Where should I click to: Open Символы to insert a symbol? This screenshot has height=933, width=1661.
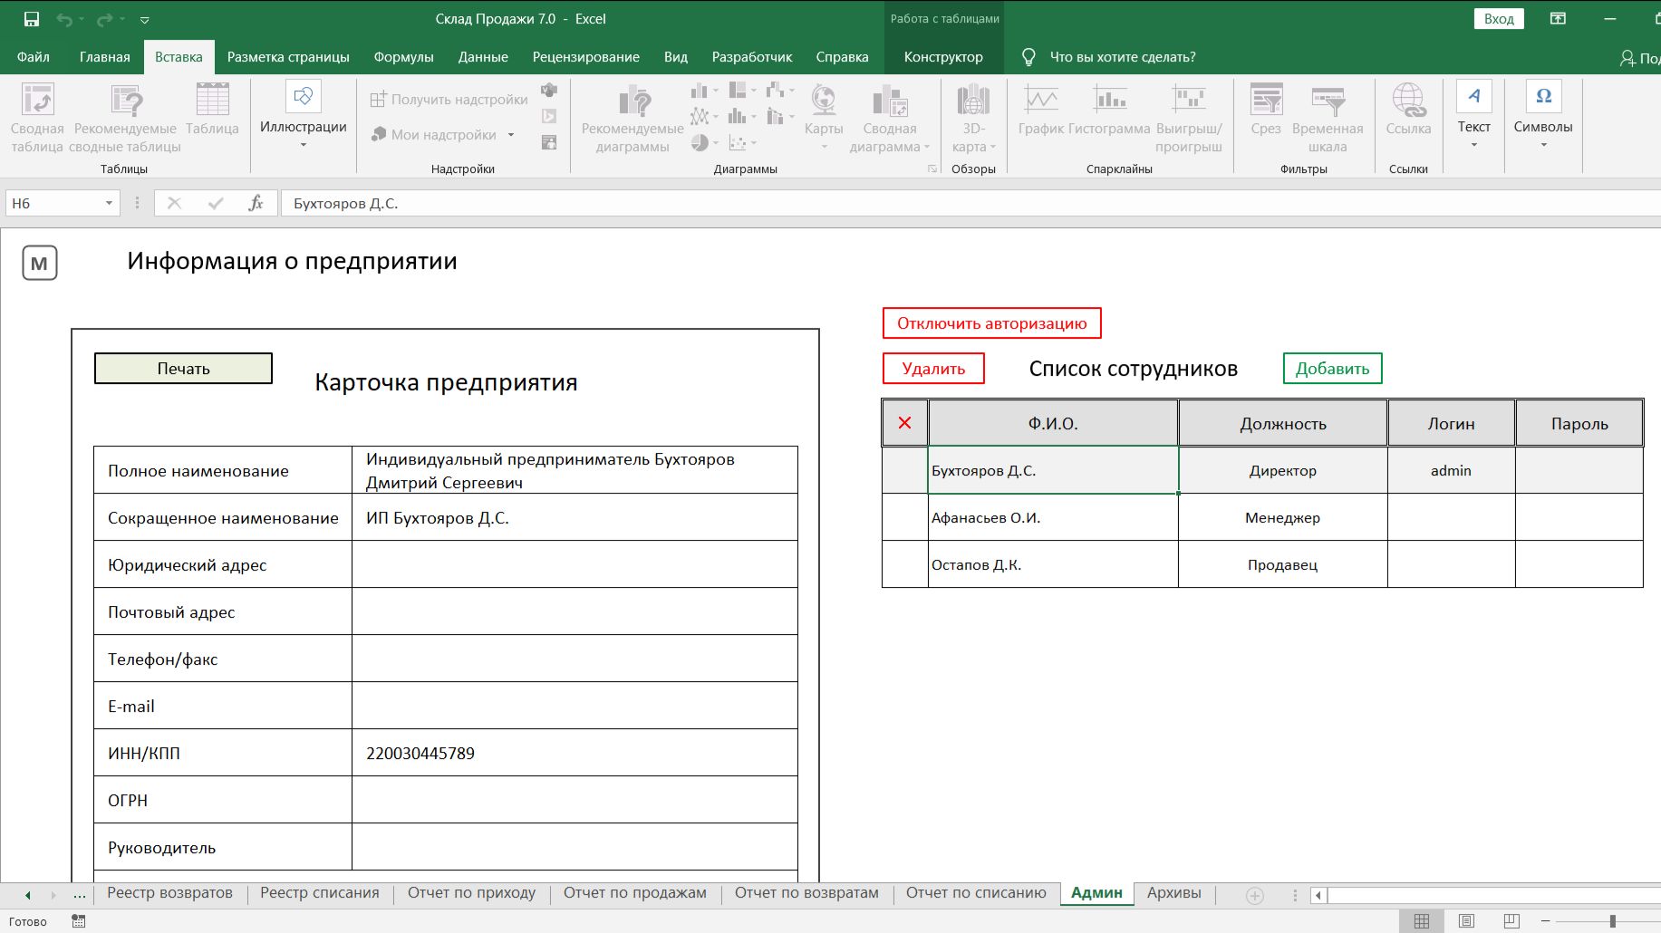1542,112
